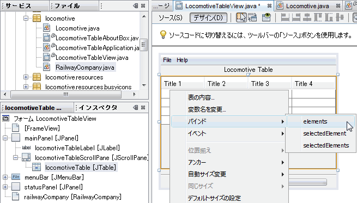
Task: Click the center horizontally toolbar icon
Action: tap(307, 17)
